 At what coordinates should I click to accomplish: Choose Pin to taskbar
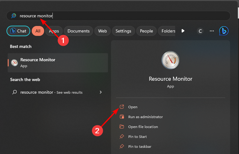140,147
